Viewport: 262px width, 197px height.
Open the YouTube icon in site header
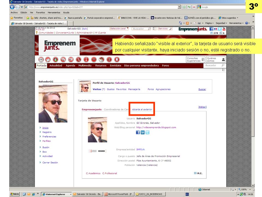[x=224, y=29]
